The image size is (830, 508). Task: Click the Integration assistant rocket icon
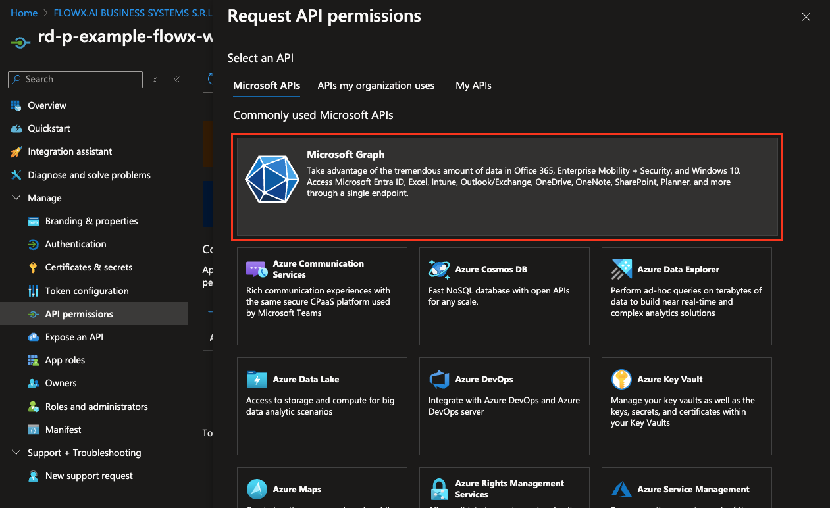[x=16, y=151]
